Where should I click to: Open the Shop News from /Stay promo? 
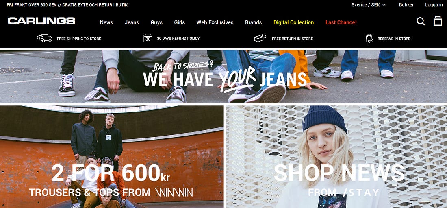point(336,157)
